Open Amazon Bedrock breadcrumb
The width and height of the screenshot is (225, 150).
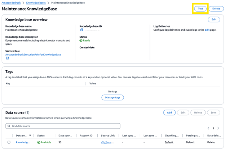point(12,3)
